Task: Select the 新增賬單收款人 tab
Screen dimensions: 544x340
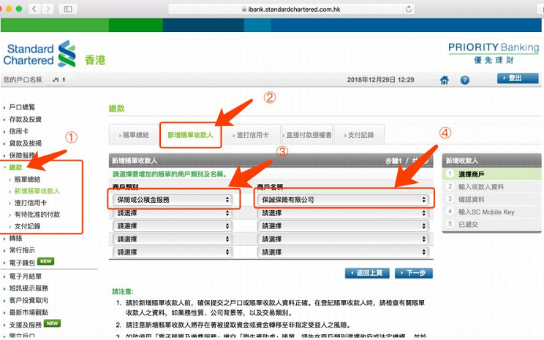Action: pyautogui.click(x=190, y=135)
